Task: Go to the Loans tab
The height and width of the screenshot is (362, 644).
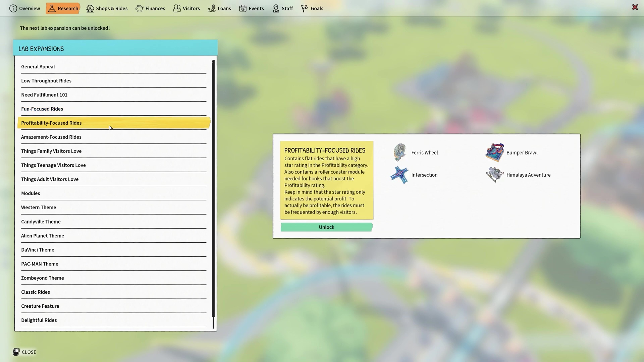Action: [219, 8]
